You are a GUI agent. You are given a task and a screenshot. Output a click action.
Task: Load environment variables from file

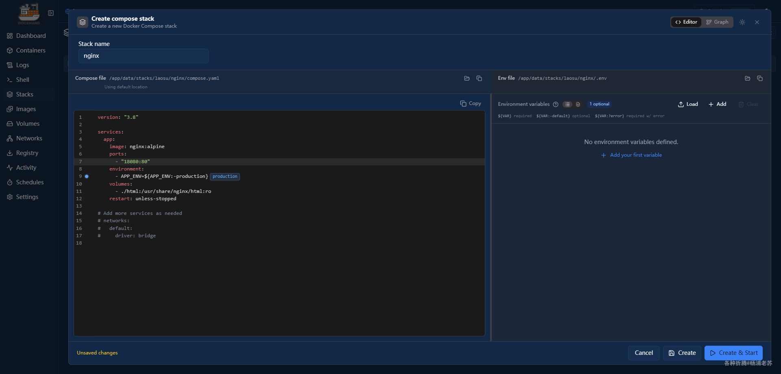click(688, 104)
